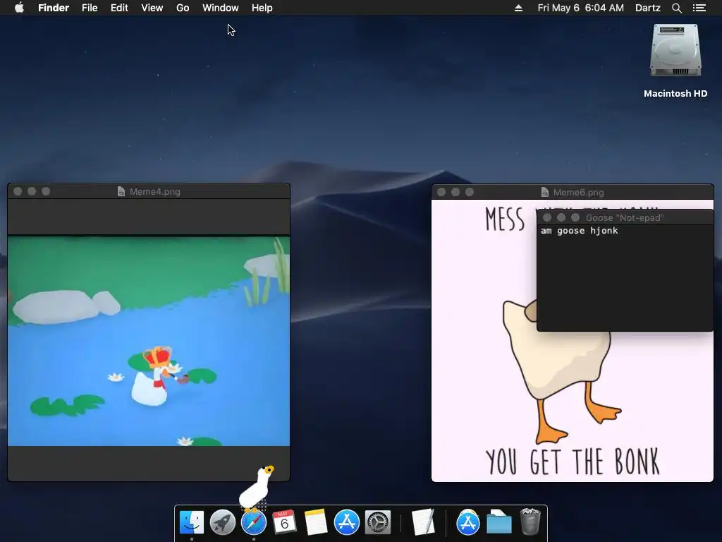This screenshot has height=542, width=722.
Task: Select the Macintosh HD label
Action: (675, 94)
